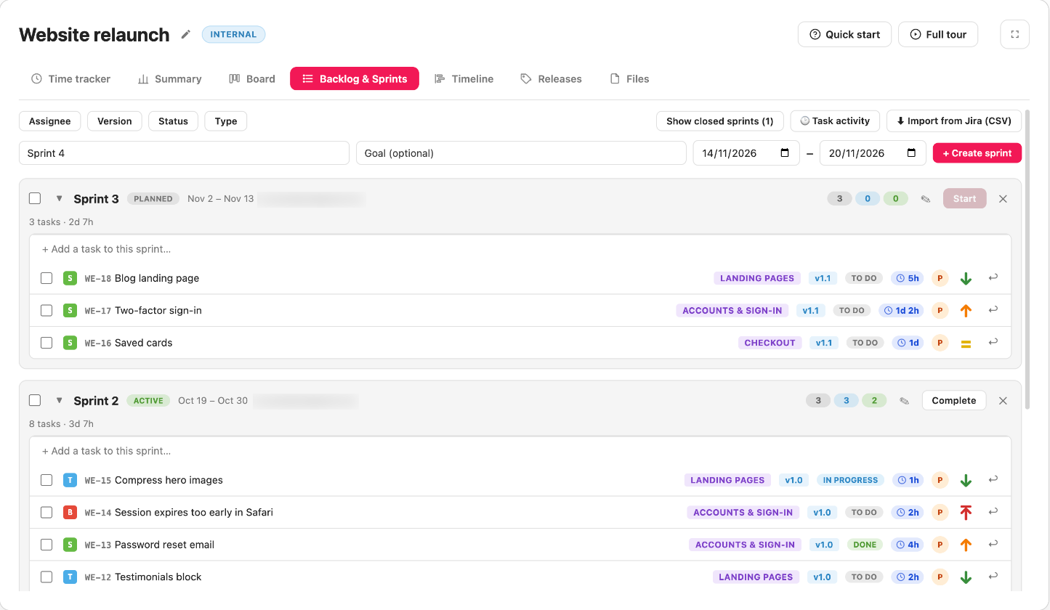Edit project name with pencil icon
This screenshot has height=610, width=1050.
(x=186, y=34)
